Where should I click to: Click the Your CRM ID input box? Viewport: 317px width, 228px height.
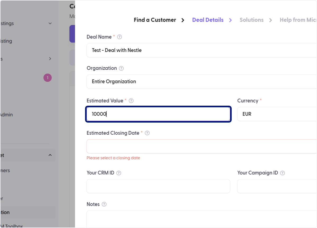click(158, 186)
